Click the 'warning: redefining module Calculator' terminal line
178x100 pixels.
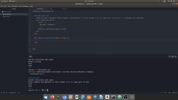(x=61, y=72)
